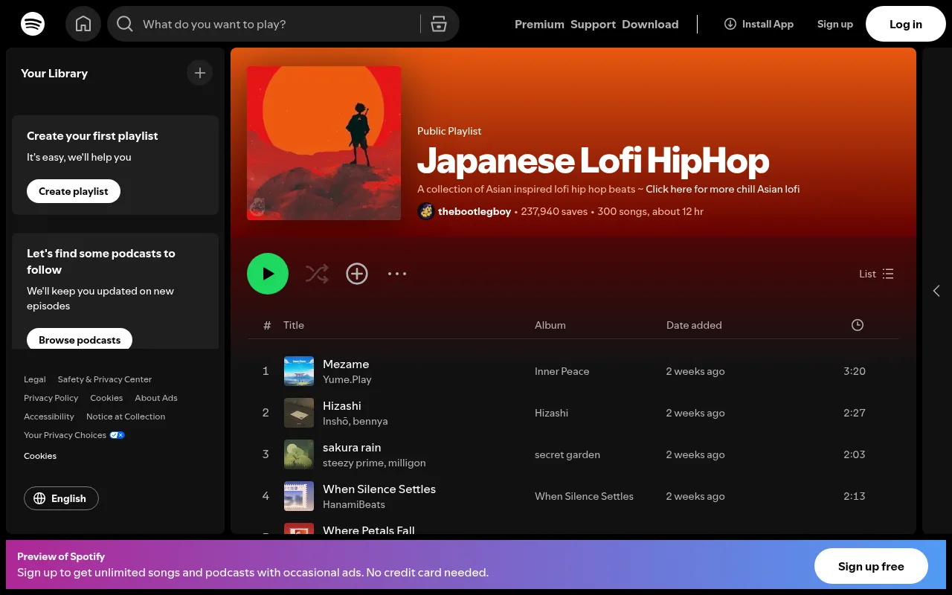
Task: Open the Notice at Collection link
Action: click(126, 416)
